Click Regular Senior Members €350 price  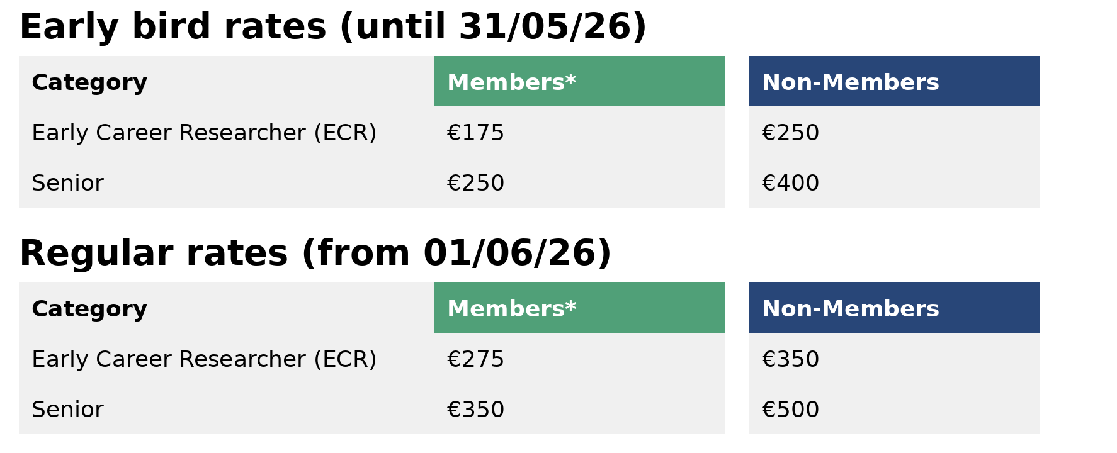475,410
